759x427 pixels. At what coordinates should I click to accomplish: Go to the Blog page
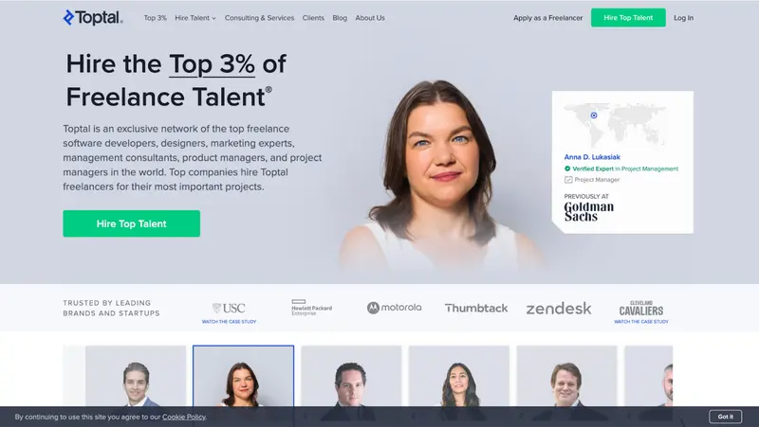pos(340,18)
